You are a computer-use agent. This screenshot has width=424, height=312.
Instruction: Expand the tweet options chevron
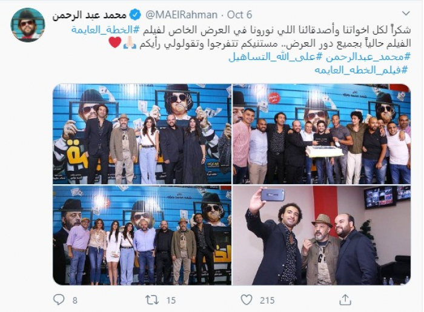(406, 13)
